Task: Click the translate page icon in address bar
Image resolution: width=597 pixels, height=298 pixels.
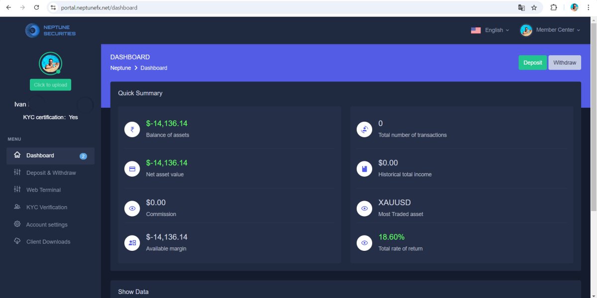Action: (521, 7)
